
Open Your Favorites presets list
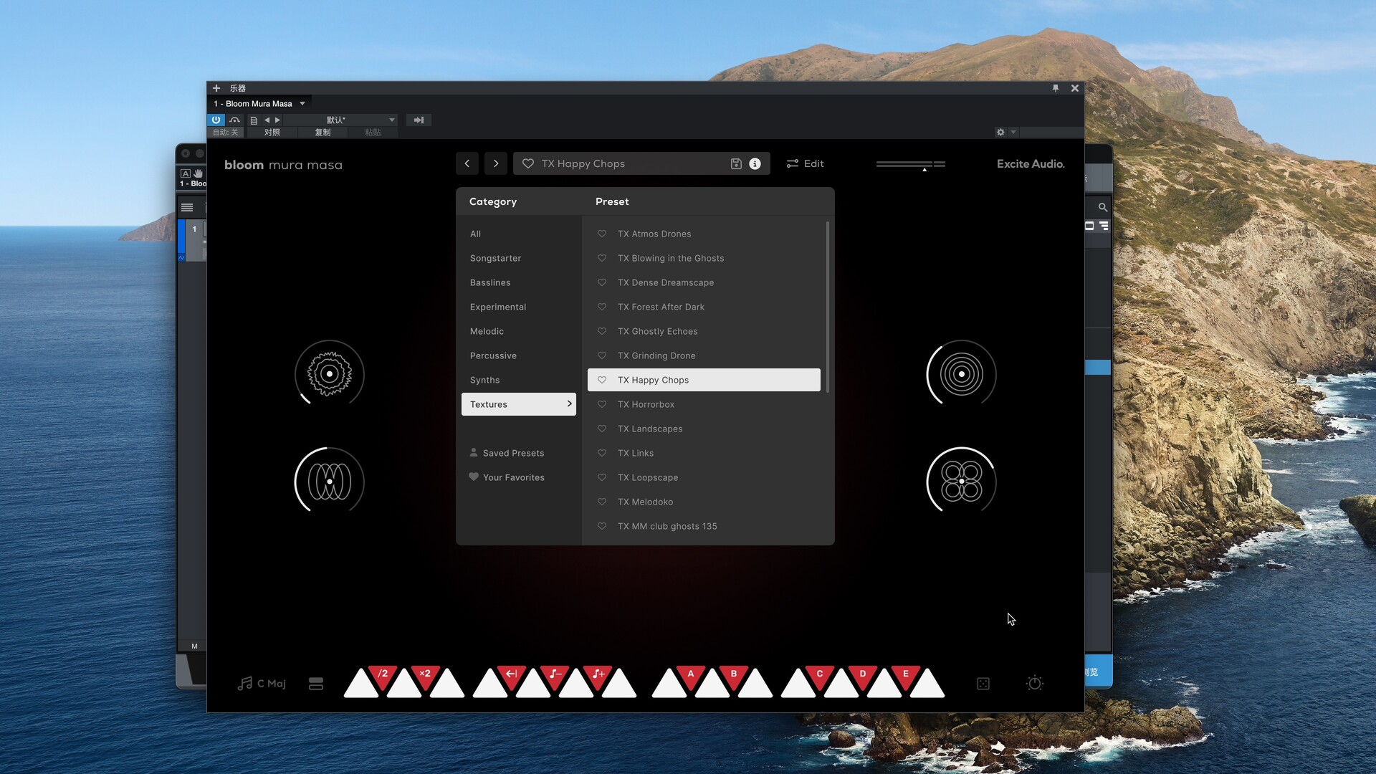[x=513, y=477]
